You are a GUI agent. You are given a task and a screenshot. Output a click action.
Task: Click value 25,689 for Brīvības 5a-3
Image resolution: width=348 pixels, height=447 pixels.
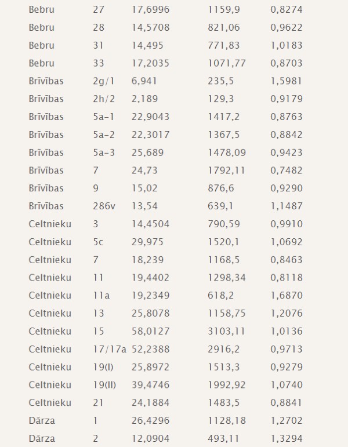[147, 152]
